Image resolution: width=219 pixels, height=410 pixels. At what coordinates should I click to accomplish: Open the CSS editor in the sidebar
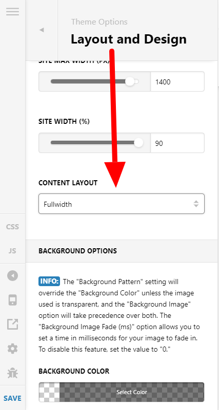click(x=13, y=227)
